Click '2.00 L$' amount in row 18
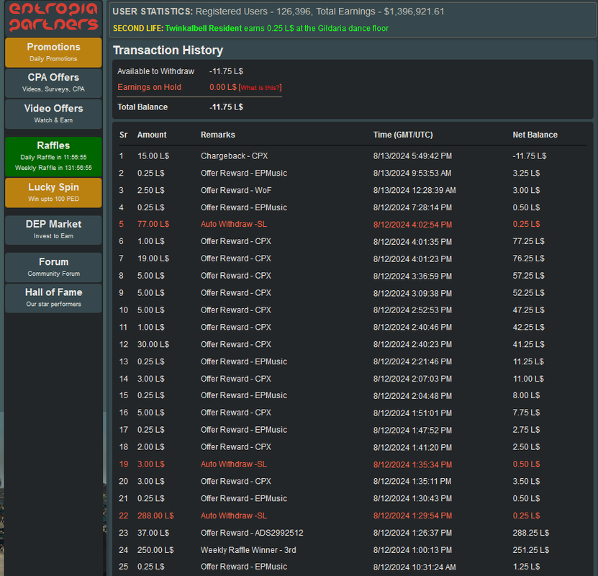Screen dimensions: 598x576 pyautogui.click(x=150, y=447)
